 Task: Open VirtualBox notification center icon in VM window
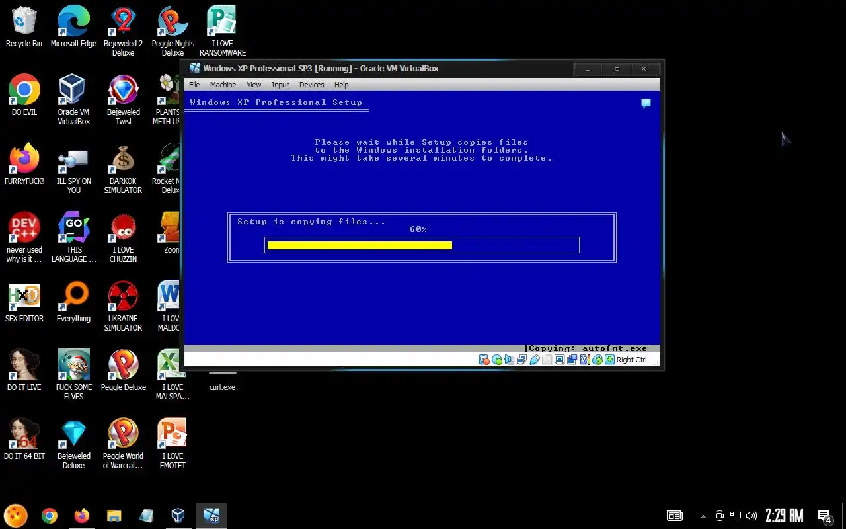(646, 103)
